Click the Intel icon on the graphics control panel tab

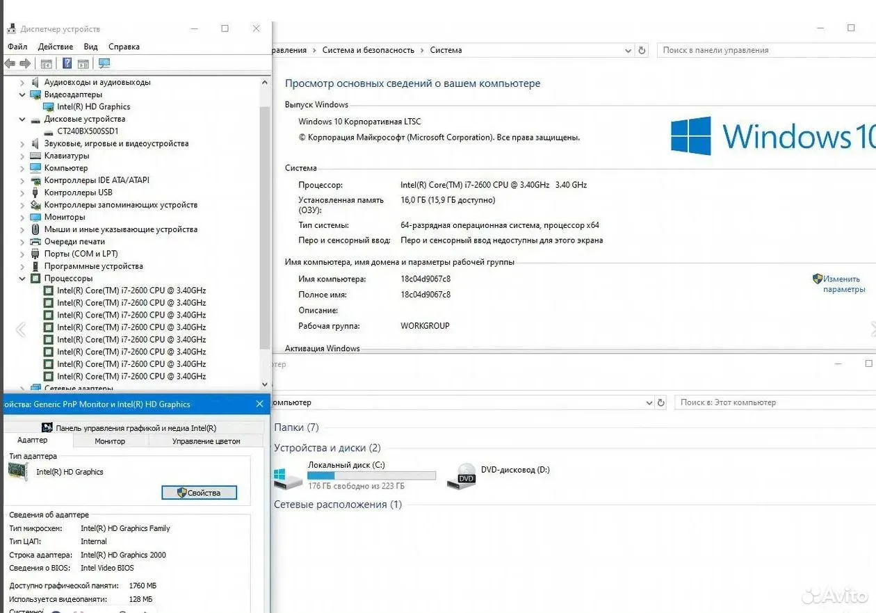47,428
